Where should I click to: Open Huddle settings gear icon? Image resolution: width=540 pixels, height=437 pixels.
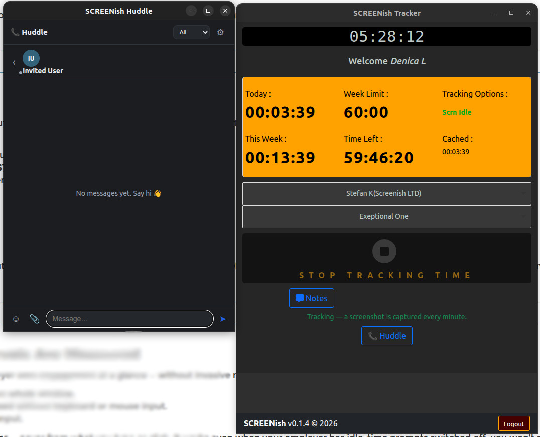(220, 32)
